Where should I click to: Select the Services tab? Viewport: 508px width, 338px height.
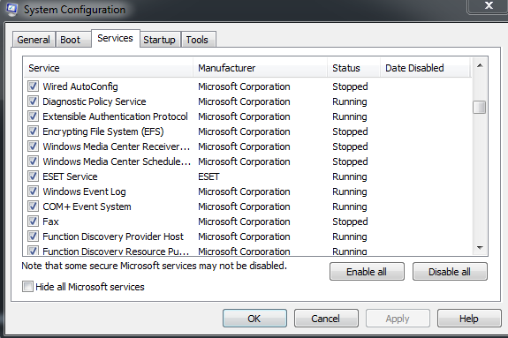coord(116,38)
